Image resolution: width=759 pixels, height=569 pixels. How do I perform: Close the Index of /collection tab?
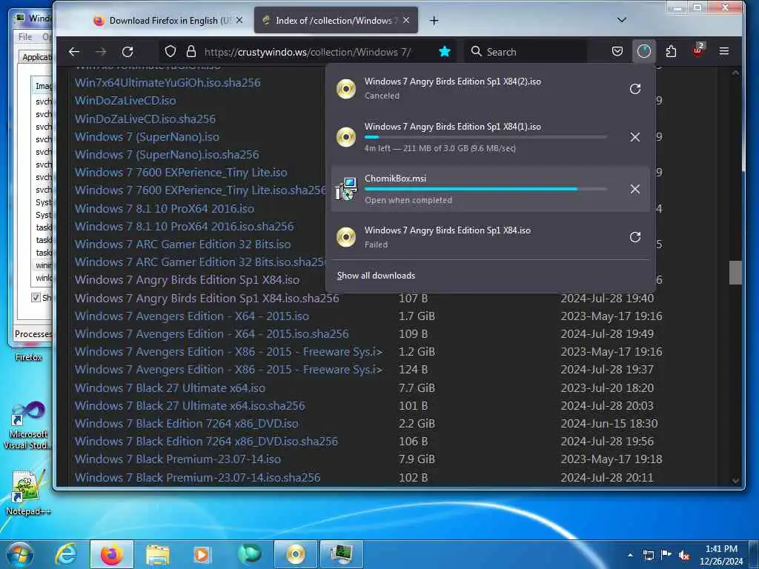coord(406,20)
